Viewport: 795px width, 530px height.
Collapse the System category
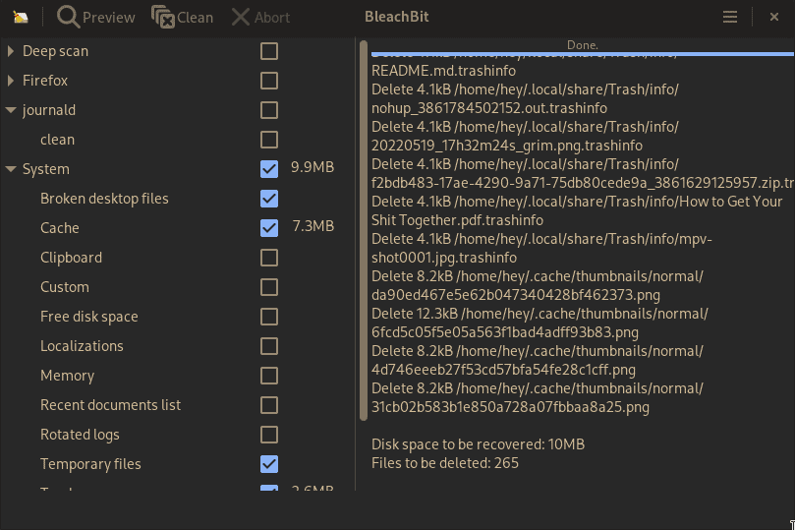click(x=11, y=169)
